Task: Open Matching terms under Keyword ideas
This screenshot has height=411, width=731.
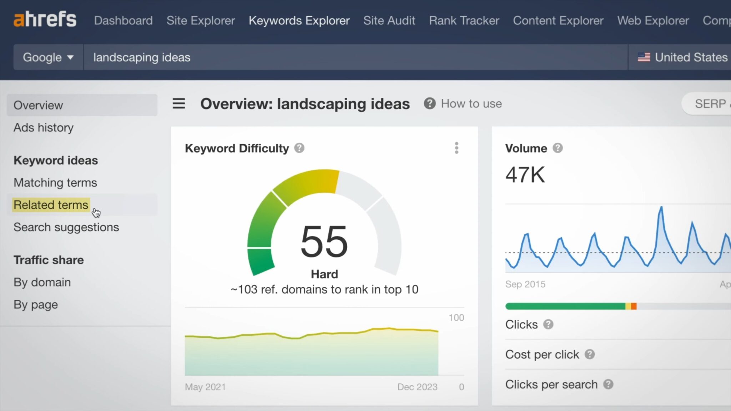Action: [55, 183]
